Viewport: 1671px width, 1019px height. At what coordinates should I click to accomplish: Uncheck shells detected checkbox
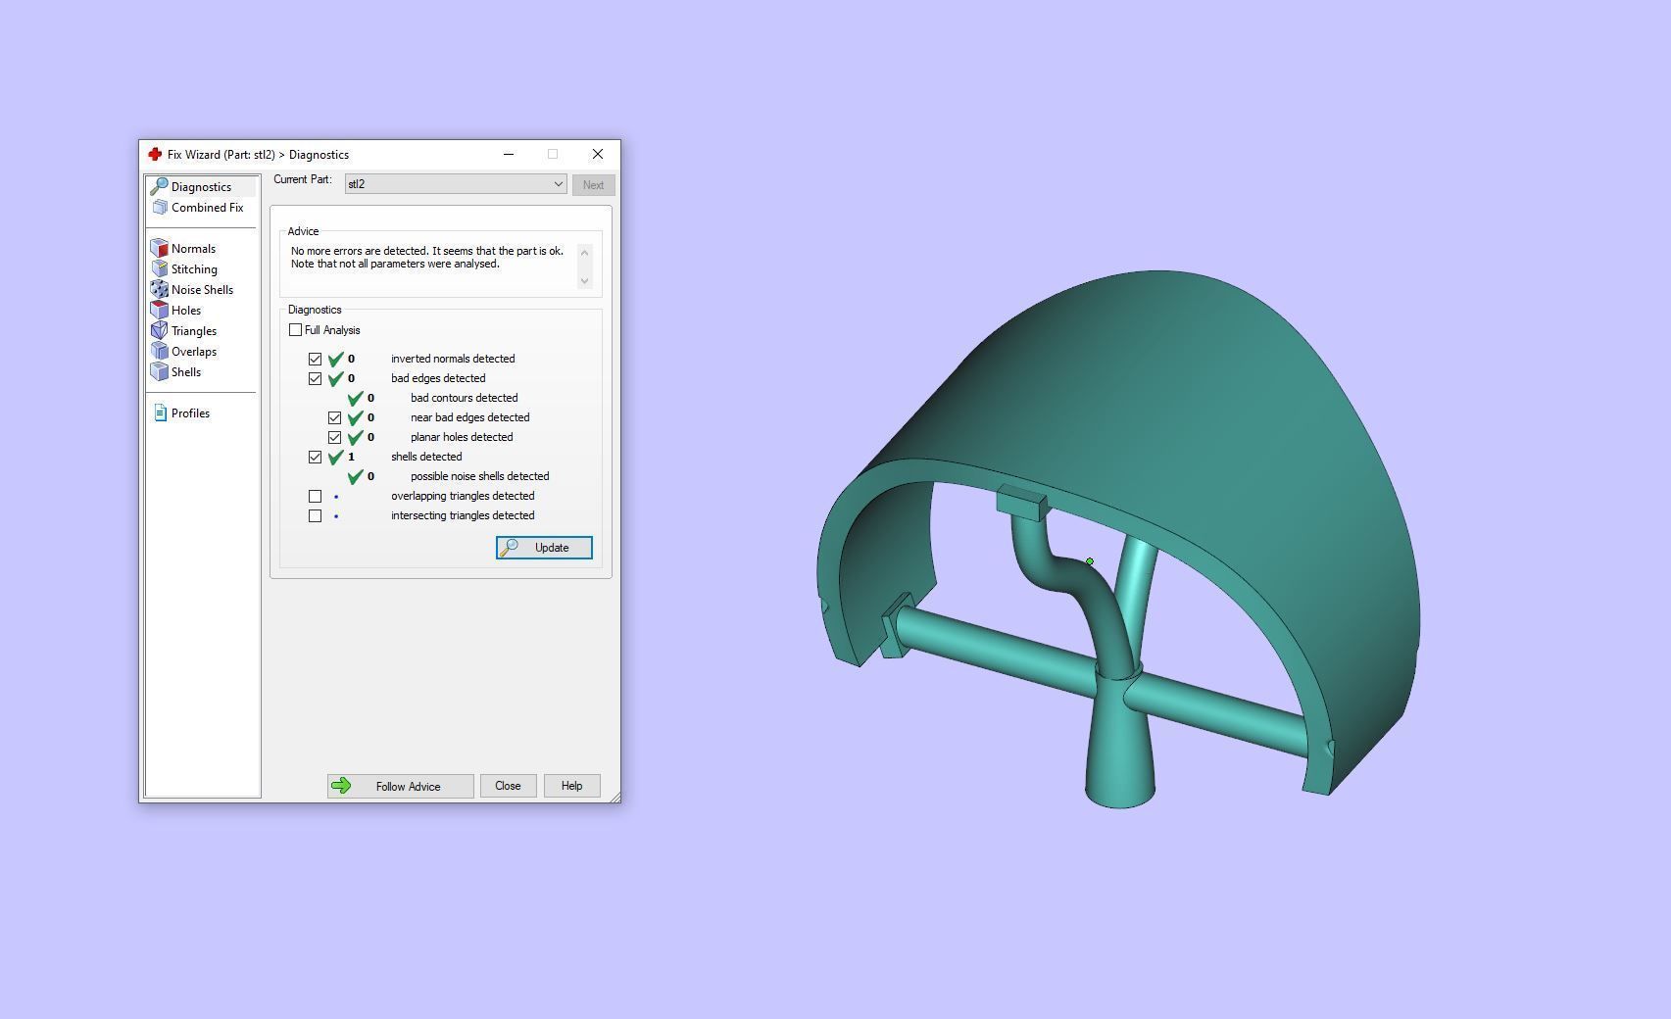click(x=315, y=457)
